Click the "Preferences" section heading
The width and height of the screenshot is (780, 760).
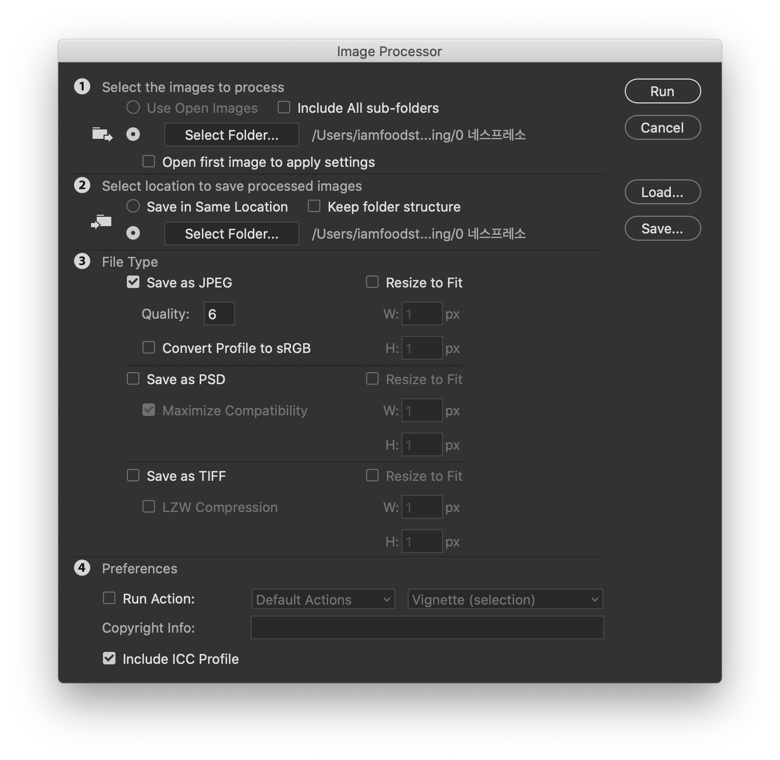pos(139,568)
